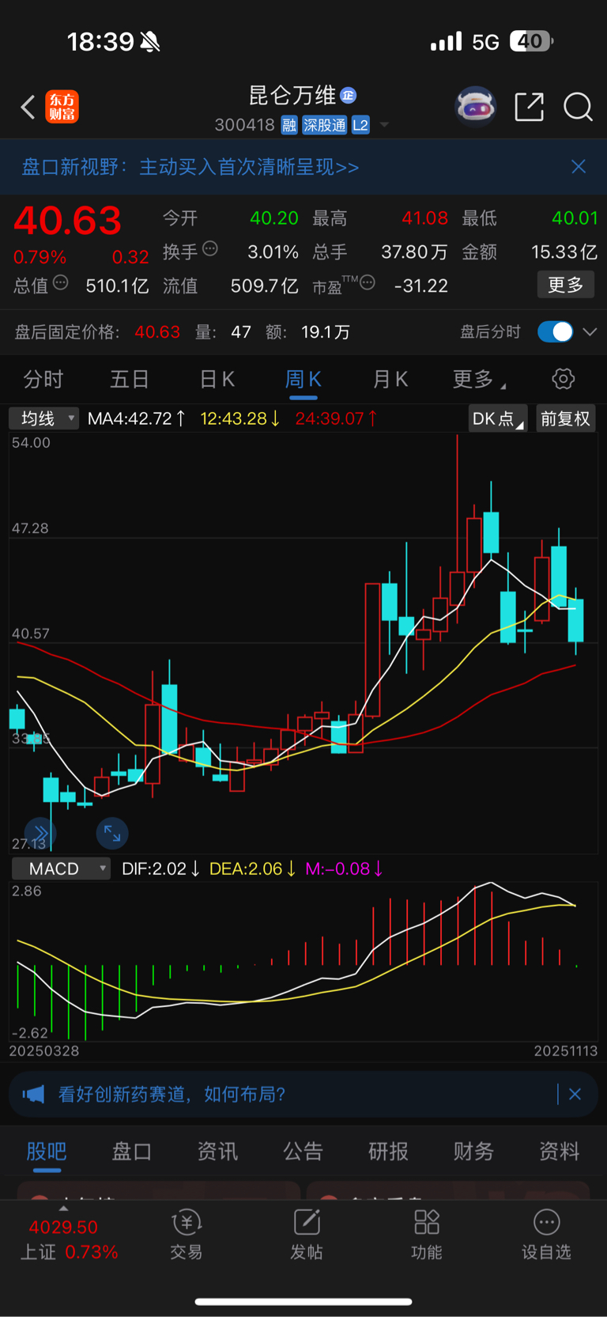Image resolution: width=607 pixels, height=1317 pixels.
Task: Tap the MA4:42.72 value
Action: 136,418
